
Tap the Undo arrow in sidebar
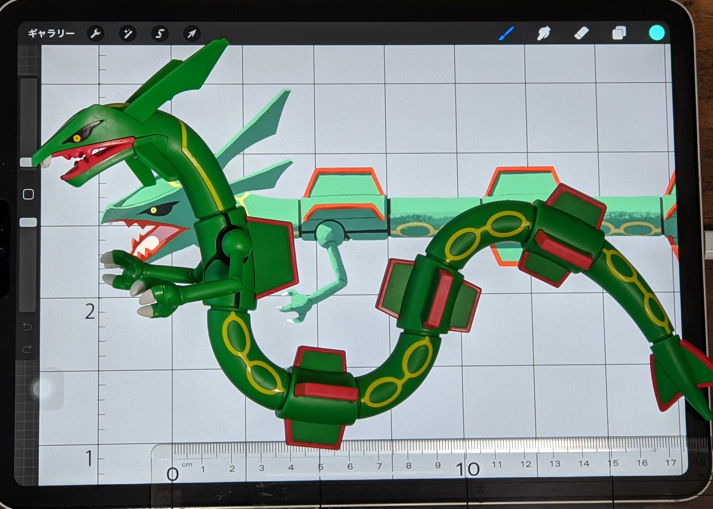tap(28, 326)
